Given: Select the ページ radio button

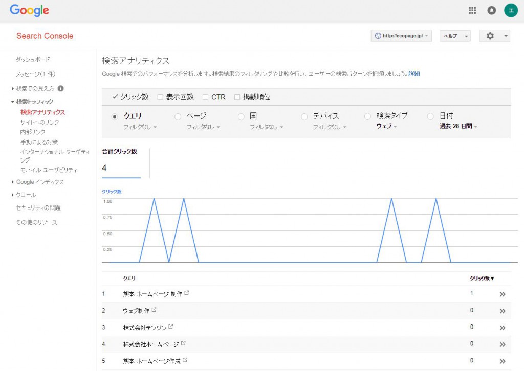Looking at the screenshot, I should pos(178,117).
